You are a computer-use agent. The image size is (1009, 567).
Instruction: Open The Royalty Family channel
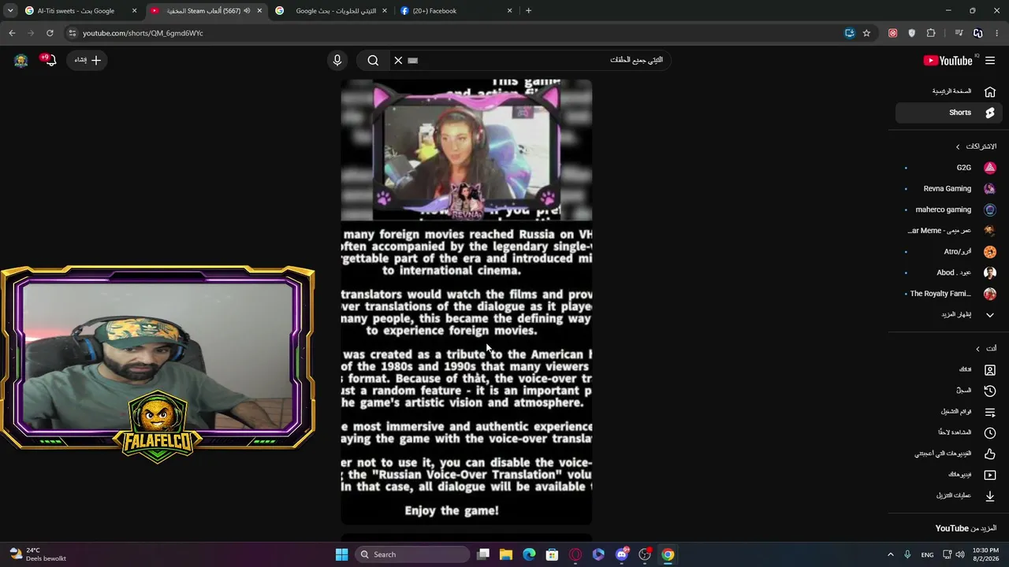(x=951, y=294)
